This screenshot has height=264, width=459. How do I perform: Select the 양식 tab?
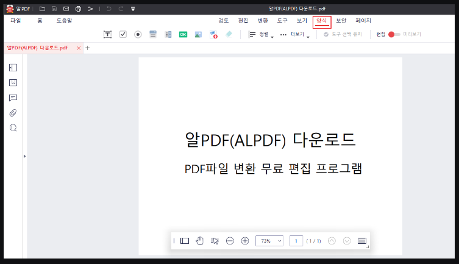(x=321, y=21)
